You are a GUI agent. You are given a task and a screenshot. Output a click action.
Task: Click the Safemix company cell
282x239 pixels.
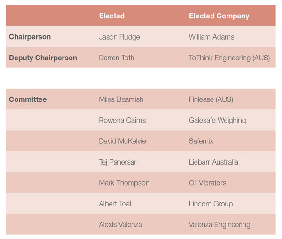point(201,141)
